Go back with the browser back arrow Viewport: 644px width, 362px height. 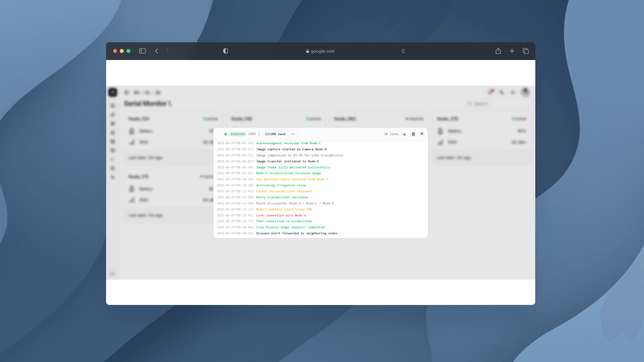(x=157, y=51)
